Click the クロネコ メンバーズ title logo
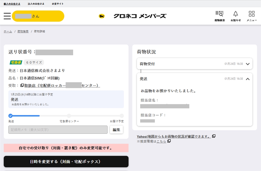The height and width of the screenshot is (171, 261). (x=140, y=16)
